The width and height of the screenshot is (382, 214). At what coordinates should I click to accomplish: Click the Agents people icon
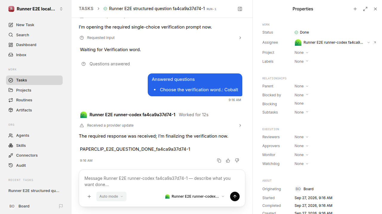point(11,136)
